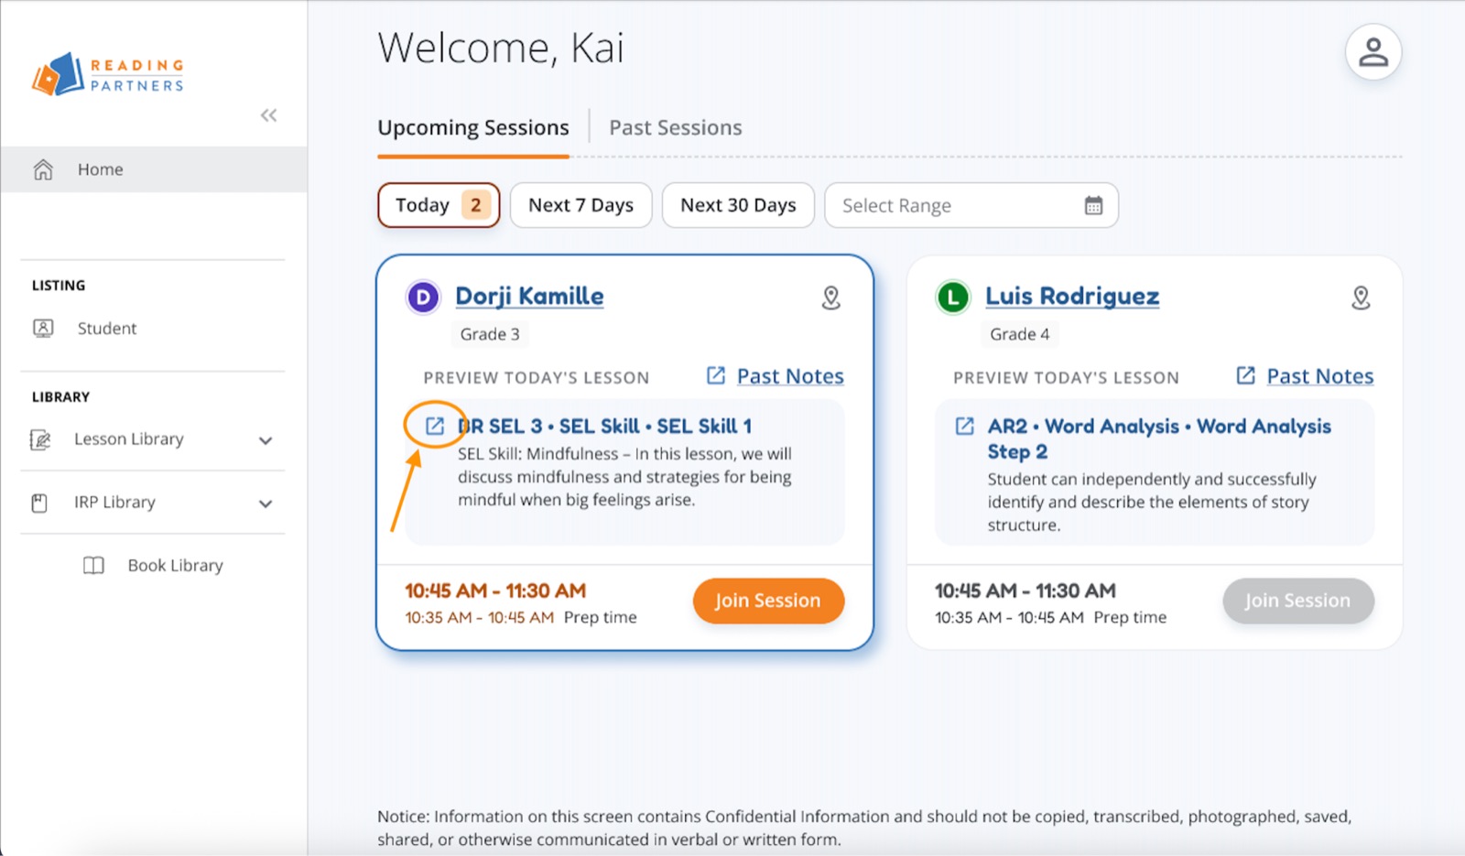
Task: Click the Lesson Library icon
Action: pyautogui.click(x=40, y=439)
